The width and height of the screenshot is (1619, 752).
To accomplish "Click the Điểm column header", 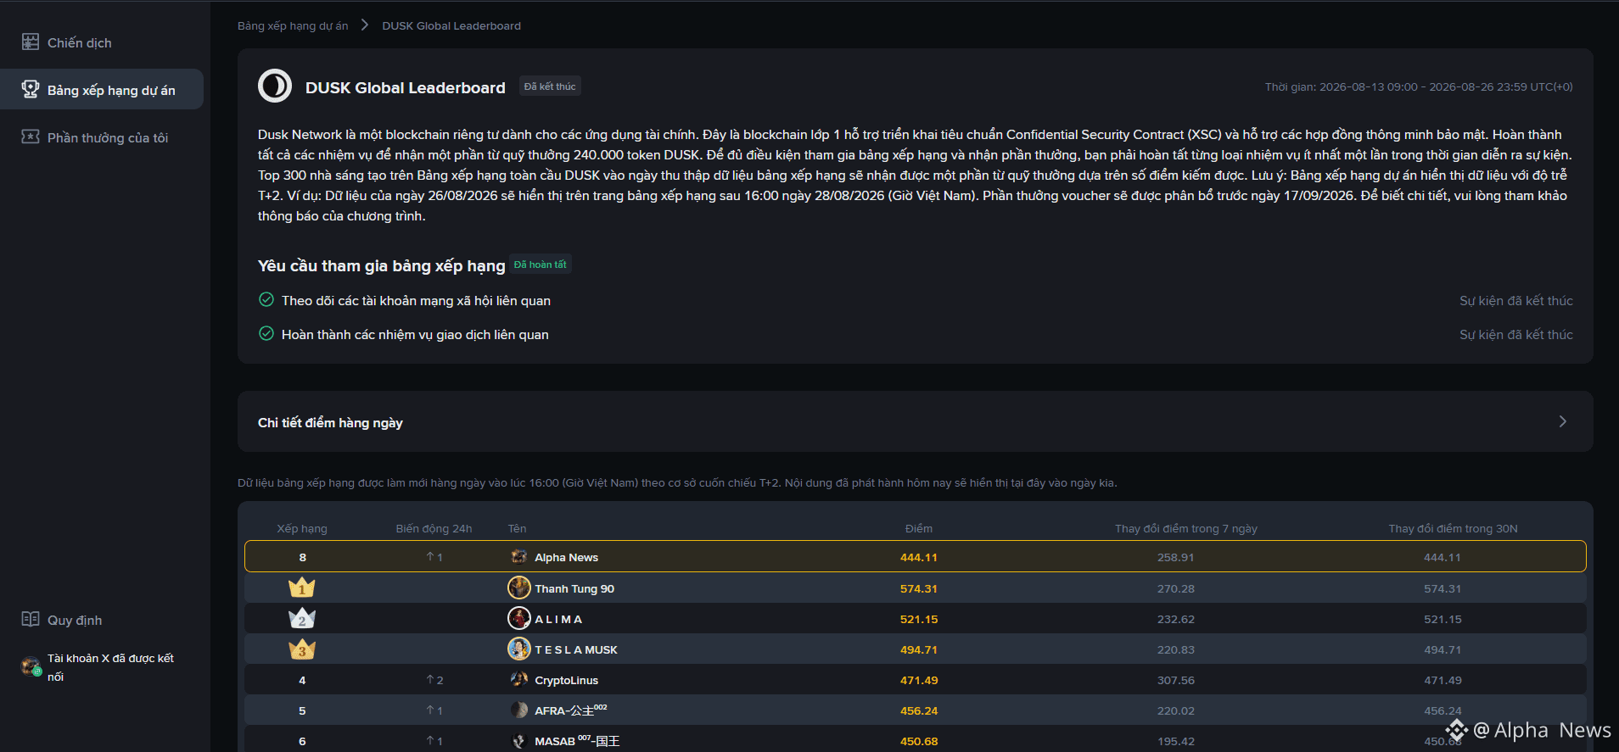I will [x=919, y=528].
